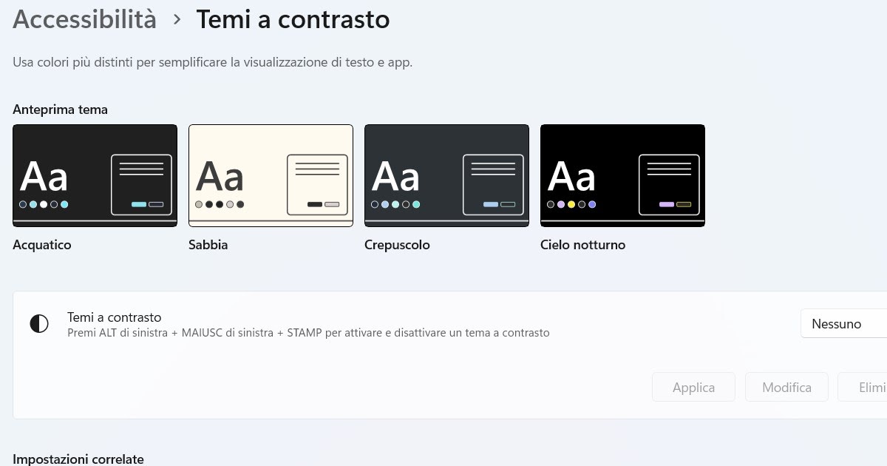Edit the theme using the Modifica button
887x466 pixels.
pos(786,387)
